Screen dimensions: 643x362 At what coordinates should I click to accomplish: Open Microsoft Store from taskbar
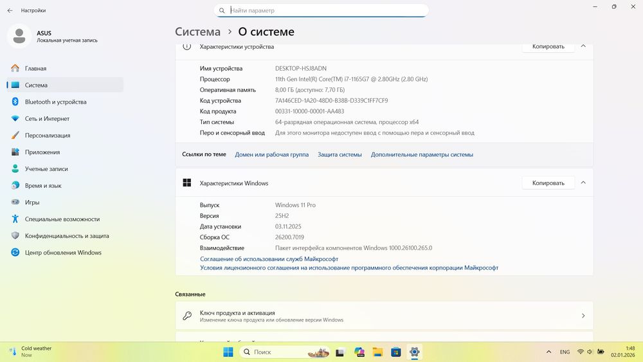(x=395, y=352)
